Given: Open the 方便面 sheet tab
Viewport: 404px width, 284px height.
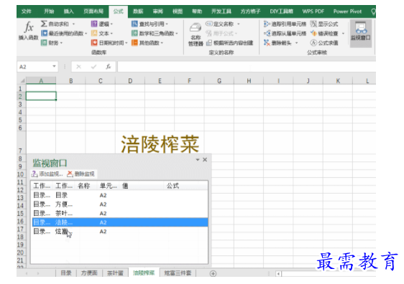Looking at the screenshot, I should (x=89, y=273).
